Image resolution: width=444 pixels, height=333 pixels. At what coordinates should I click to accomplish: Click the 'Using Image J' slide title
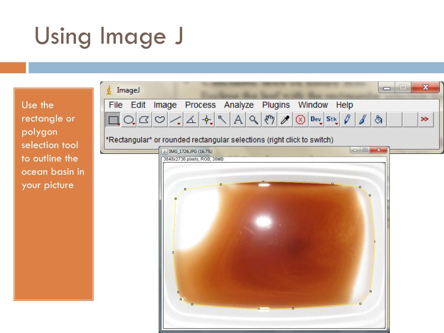point(109,37)
